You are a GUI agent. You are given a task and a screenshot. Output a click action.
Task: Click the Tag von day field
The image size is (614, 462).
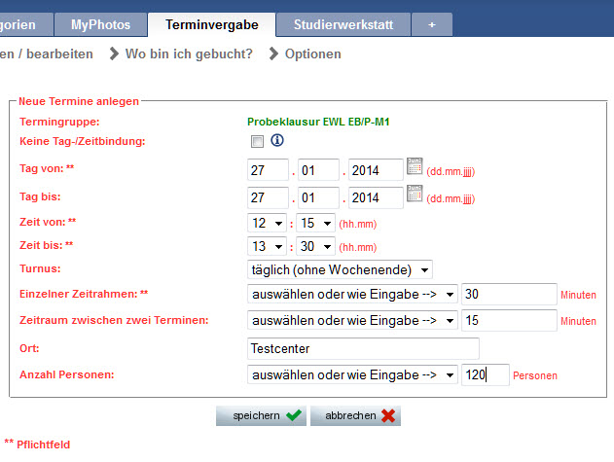pos(268,170)
